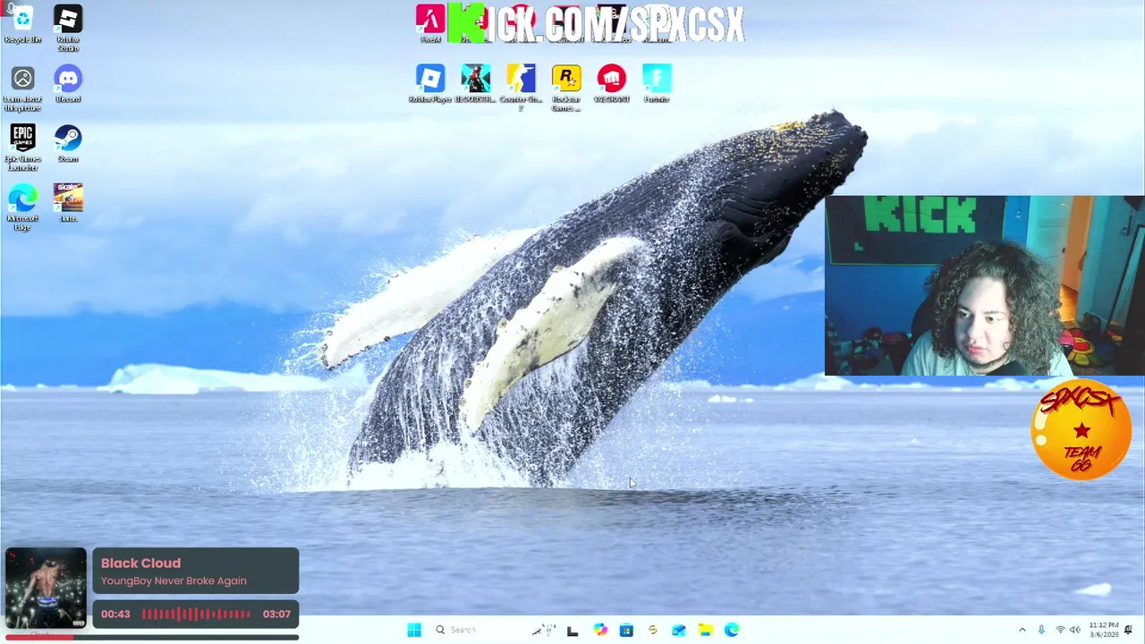1145x644 pixels.
Task: Open the red-haired character game shortcut
Action: click(475, 84)
